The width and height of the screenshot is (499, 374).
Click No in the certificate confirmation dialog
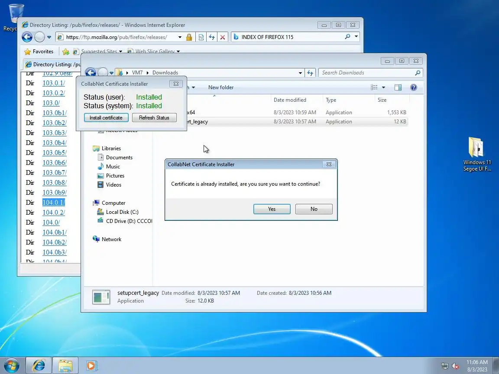tap(314, 209)
